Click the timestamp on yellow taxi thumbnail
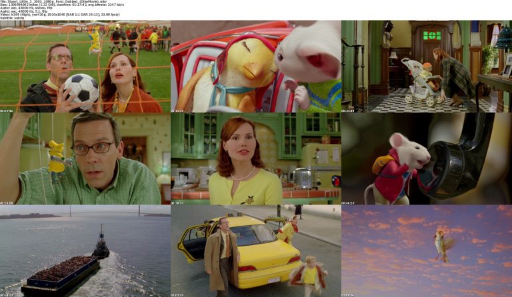The image size is (512, 297). click(x=177, y=294)
